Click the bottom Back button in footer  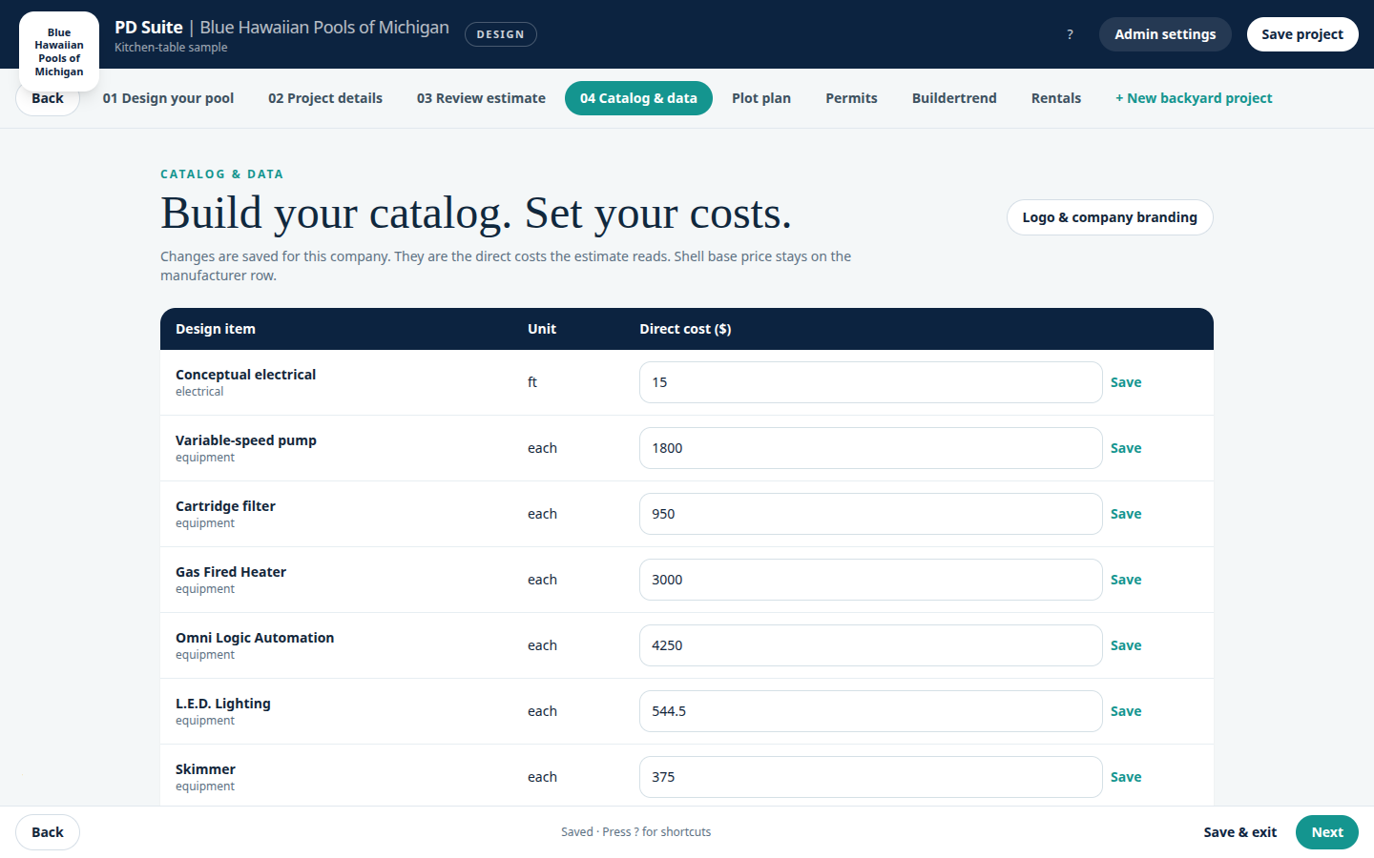pos(48,832)
